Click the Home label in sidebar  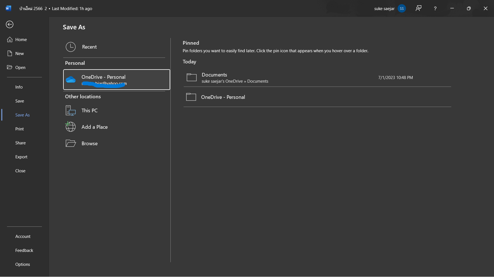(x=21, y=40)
